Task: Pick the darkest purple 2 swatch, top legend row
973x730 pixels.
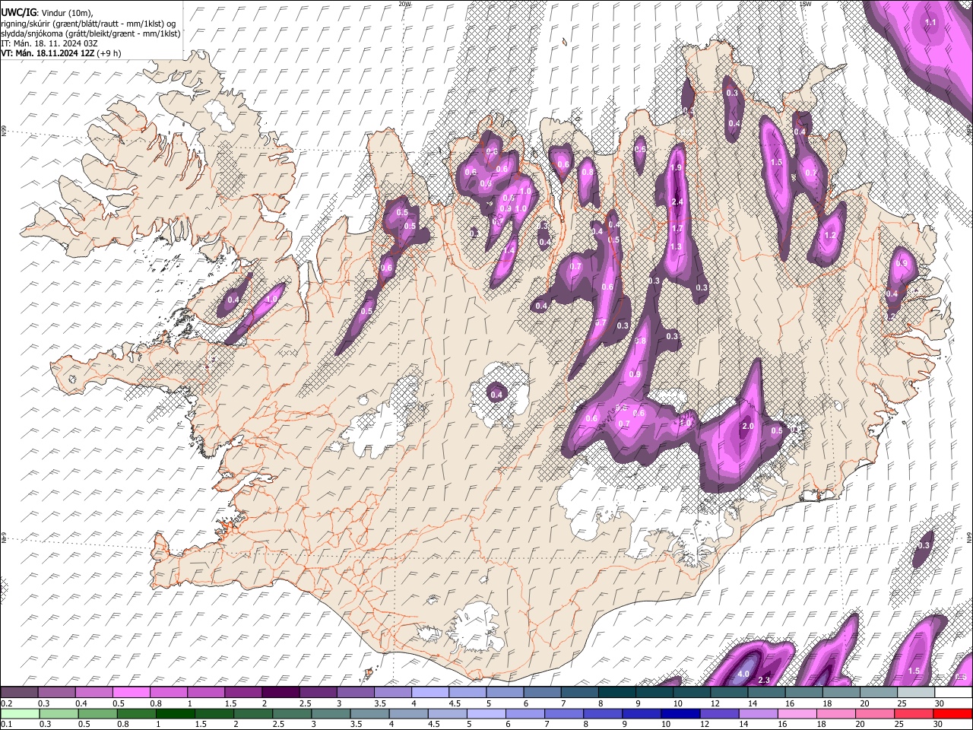Action: click(280, 693)
